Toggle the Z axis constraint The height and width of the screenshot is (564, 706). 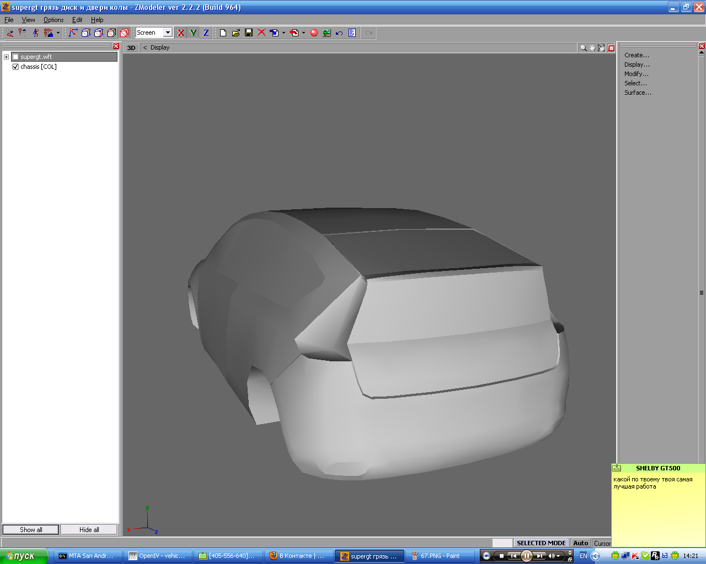point(206,33)
